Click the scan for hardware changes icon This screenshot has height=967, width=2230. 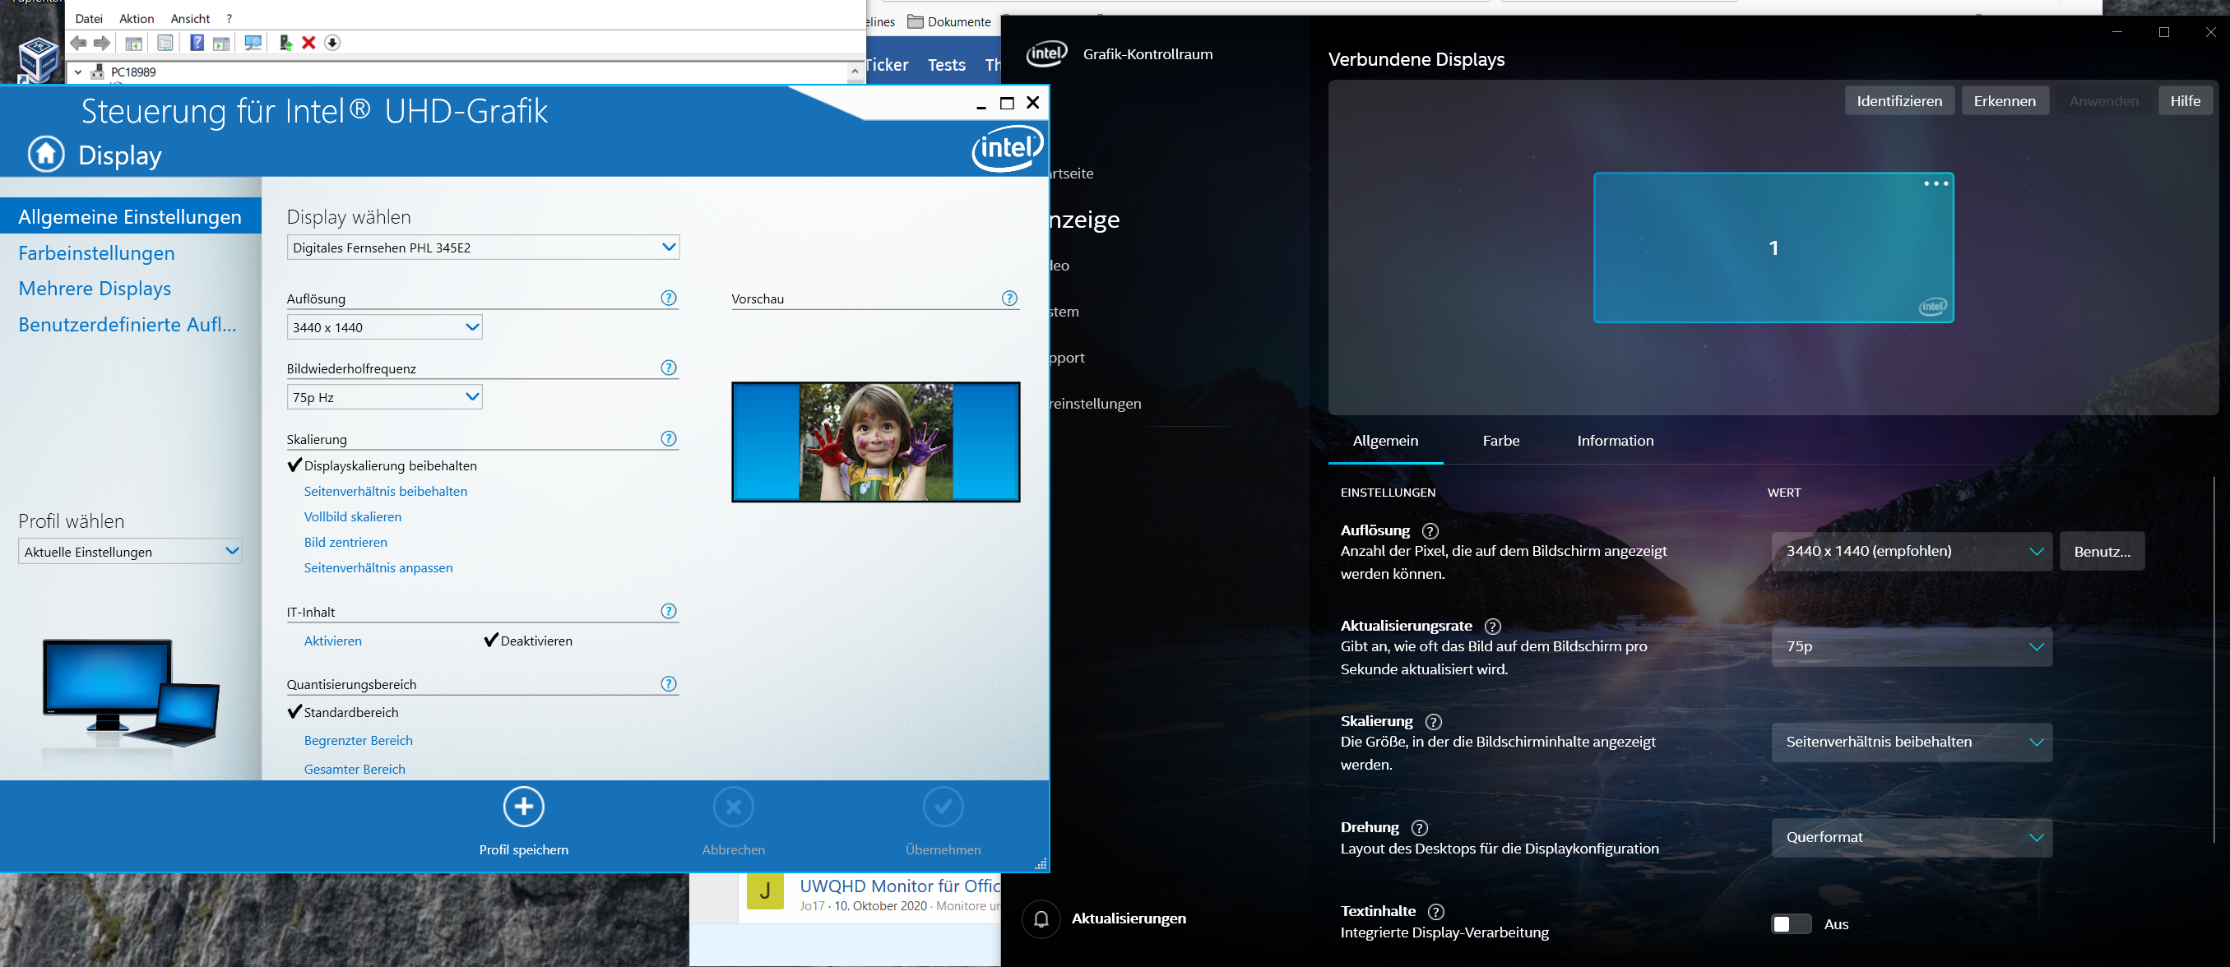(x=253, y=44)
